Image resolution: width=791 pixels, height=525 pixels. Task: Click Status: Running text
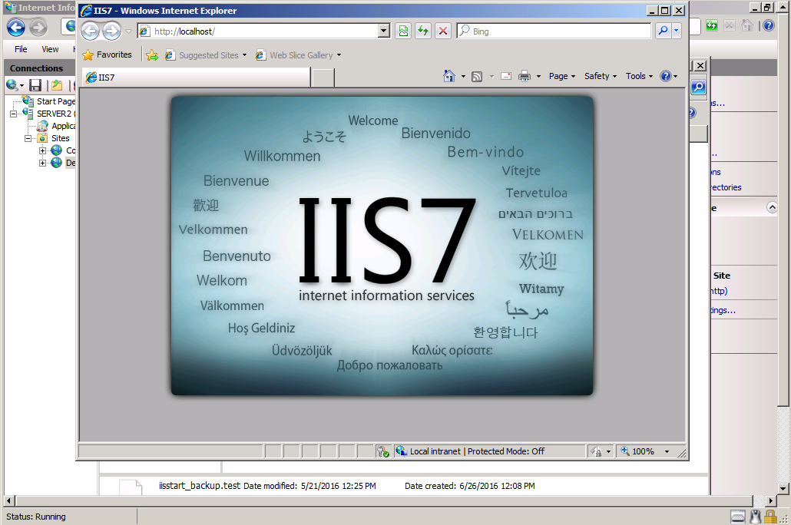tap(36, 517)
